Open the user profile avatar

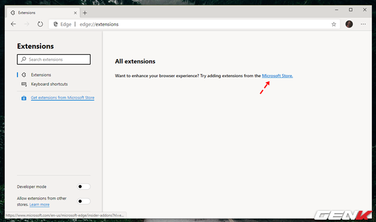pyautogui.click(x=349, y=24)
